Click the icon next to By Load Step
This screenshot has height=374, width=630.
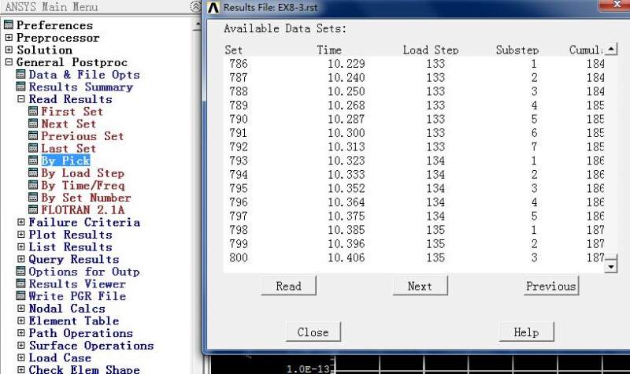(33, 172)
